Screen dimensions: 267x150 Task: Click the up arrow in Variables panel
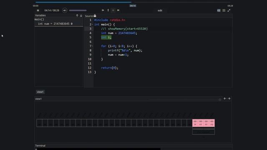[x=77, y=15]
